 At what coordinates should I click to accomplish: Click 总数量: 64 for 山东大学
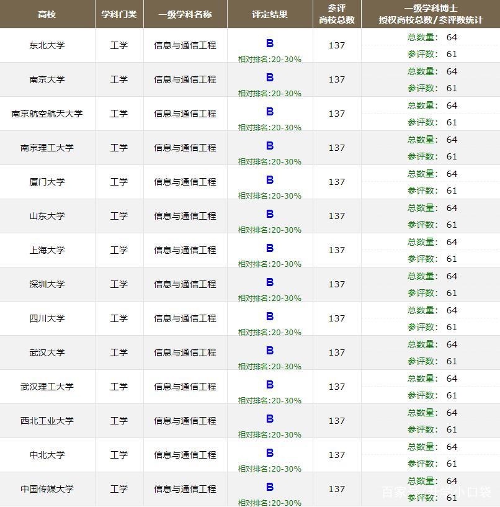point(432,208)
